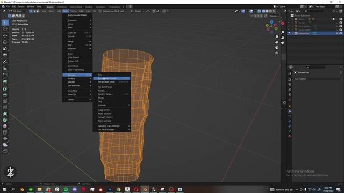This screenshot has height=193, width=344.
Task: Click Recalculate Inside in Normals submenu
Action: coord(112,82)
